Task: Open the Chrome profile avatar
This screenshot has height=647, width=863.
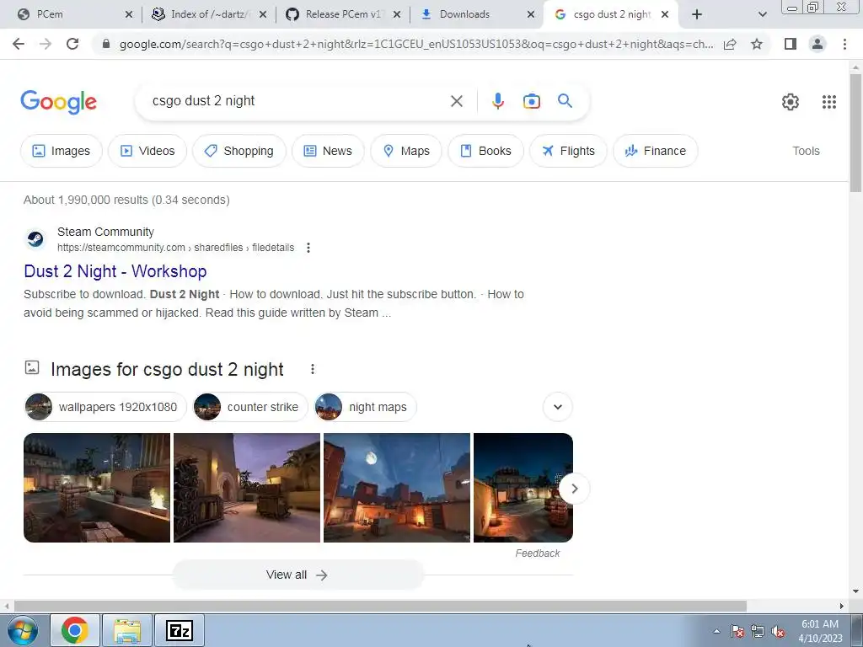Action: (x=817, y=44)
